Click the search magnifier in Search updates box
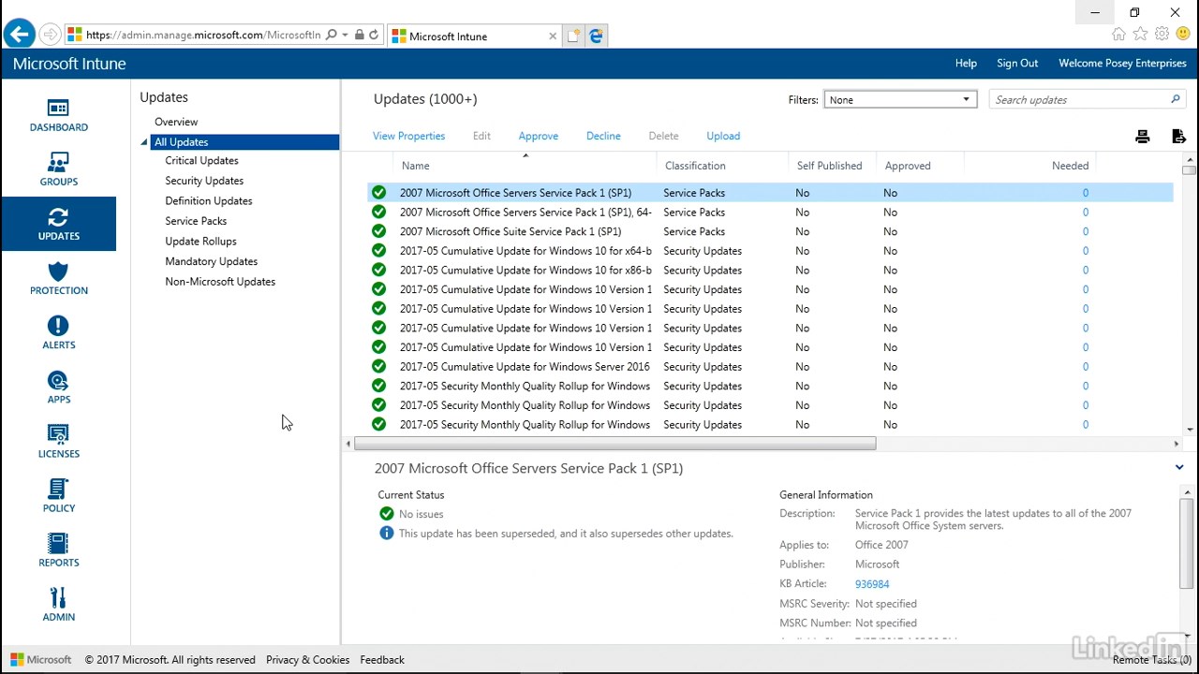The width and height of the screenshot is (1199, 674). coord(1176,99)
